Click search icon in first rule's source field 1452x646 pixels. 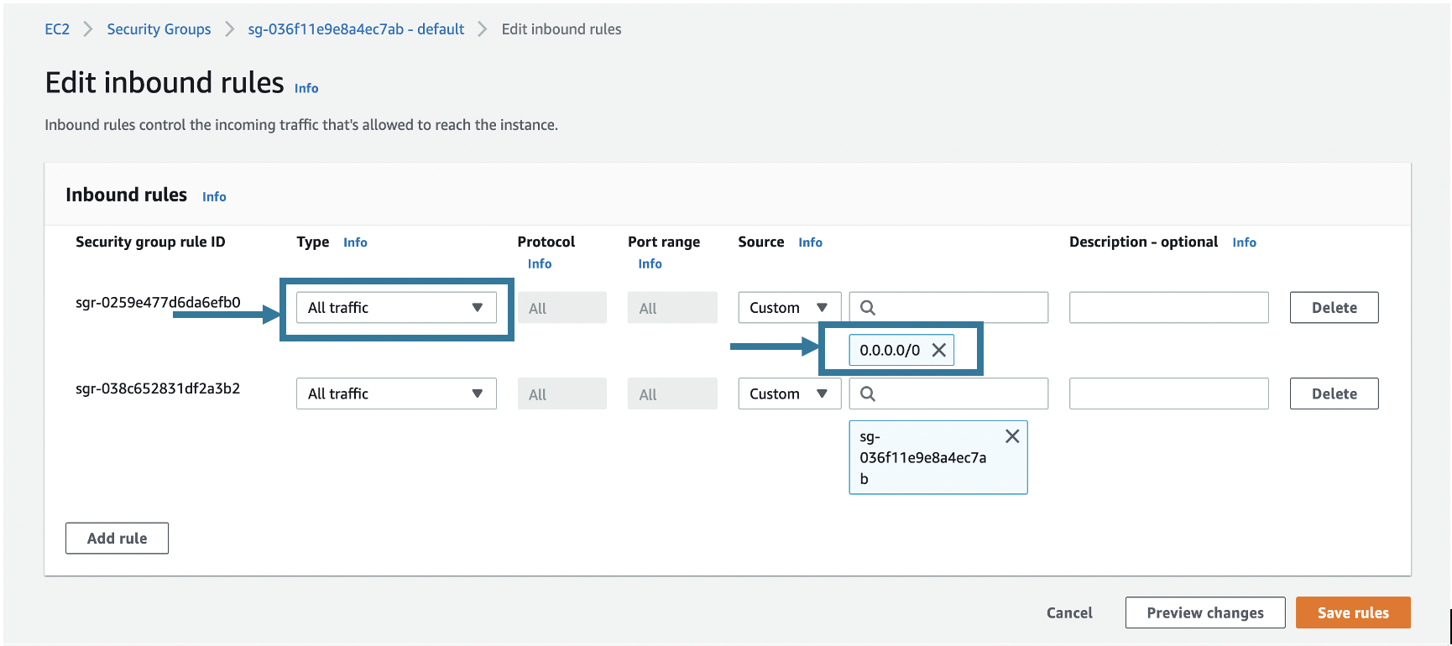point(868,308)
